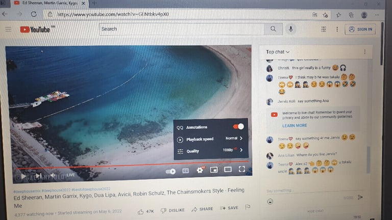Click the live chat scrollbar

[x=368, y=159]
